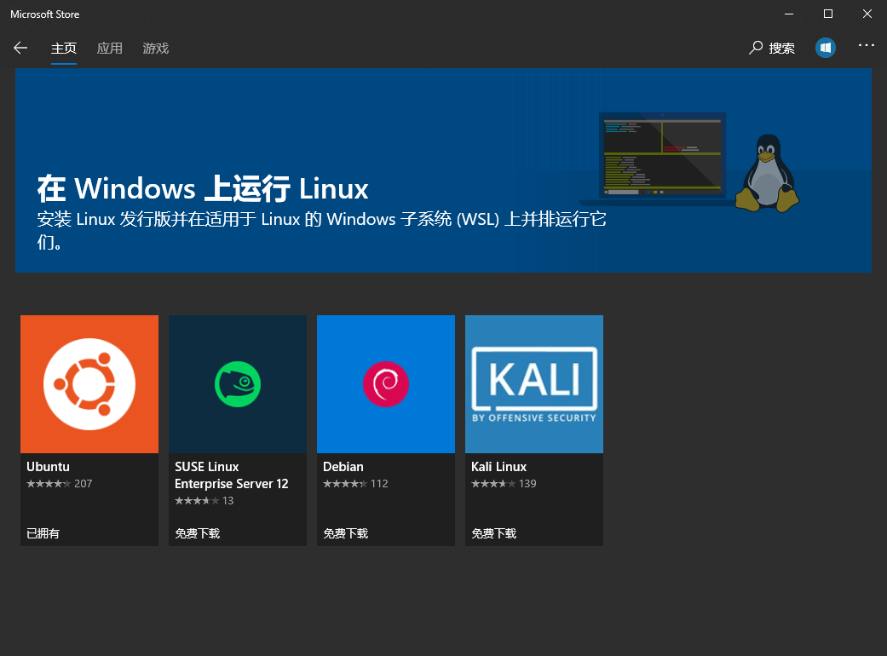Open 搜索 in the top bar
This screenshot has height=656, width=887.
pos(780,48)
